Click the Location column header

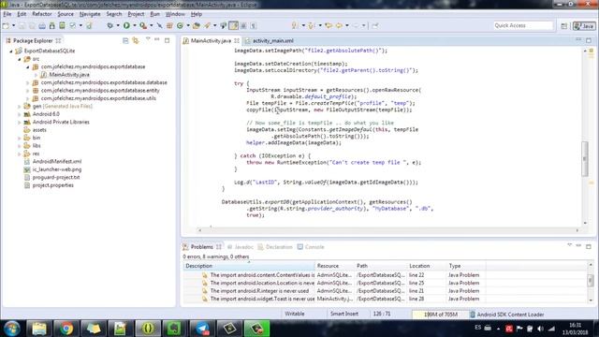point(427,266)
